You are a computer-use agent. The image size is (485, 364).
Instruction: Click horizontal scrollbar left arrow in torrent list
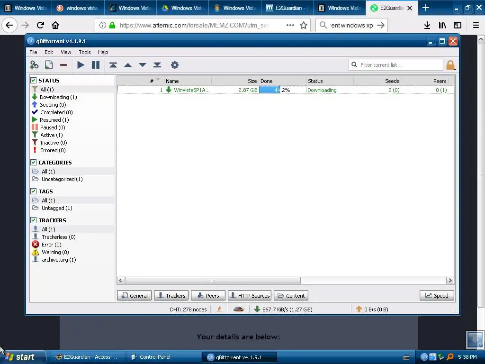coord(121,281)
